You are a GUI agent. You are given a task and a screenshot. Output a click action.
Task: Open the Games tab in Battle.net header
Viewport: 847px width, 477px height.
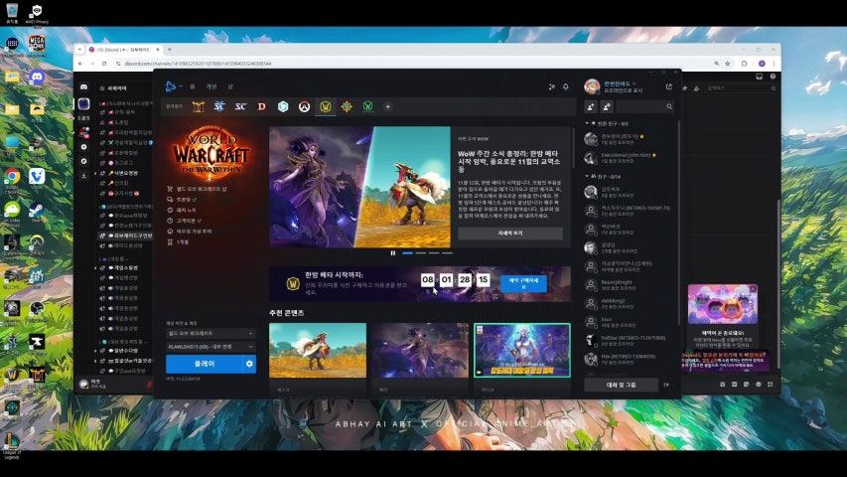211,86
